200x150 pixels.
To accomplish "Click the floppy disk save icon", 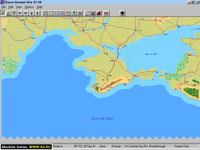I will 93,13.
